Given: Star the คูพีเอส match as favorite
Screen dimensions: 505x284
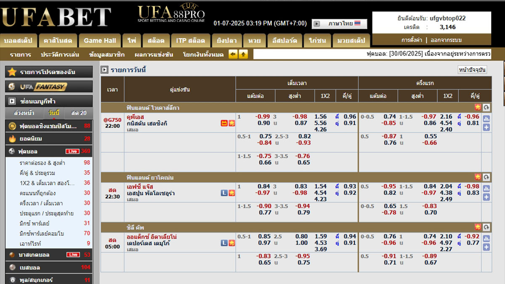Looking at the screenshot, I should pos(231,123).
